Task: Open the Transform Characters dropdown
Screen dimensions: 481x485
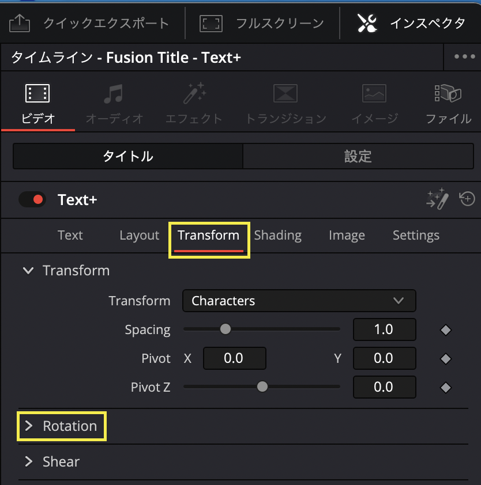Action: [x=299, y=301]
